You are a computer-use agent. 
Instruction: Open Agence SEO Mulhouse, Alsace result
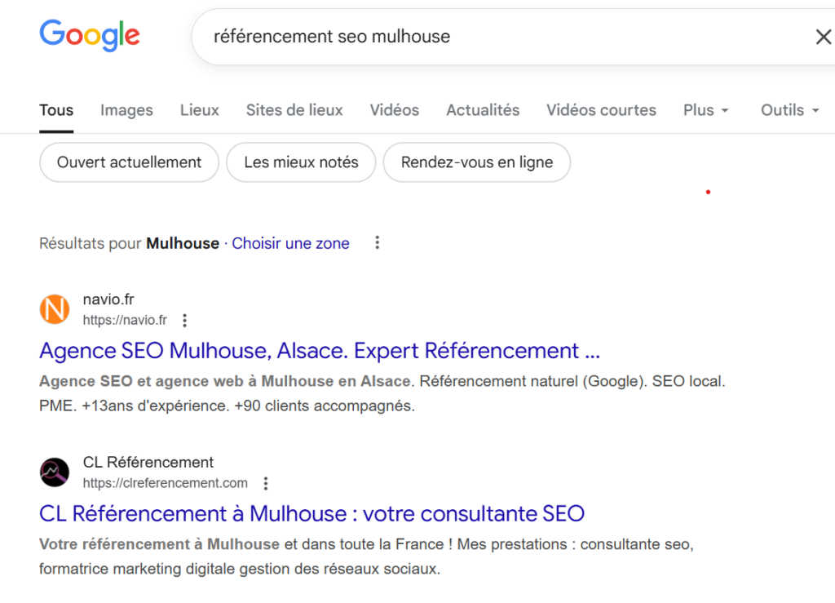(320, 351)
